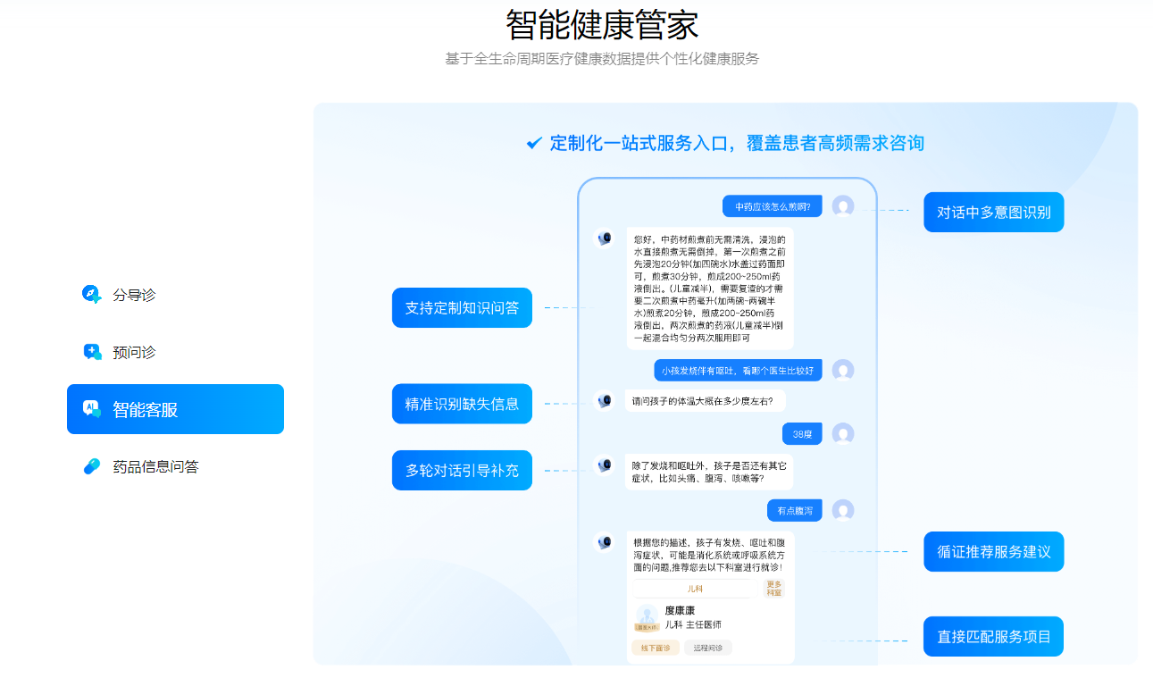Click the 对话中多意图识别 button
This screenshot has width=1153, height=678.
(994, 213)
